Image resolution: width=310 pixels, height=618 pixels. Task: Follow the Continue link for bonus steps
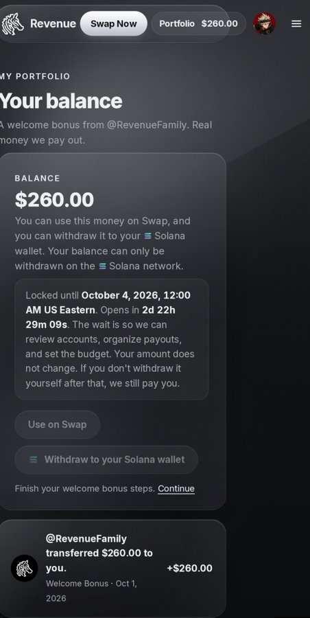click(x=176, y=488)
